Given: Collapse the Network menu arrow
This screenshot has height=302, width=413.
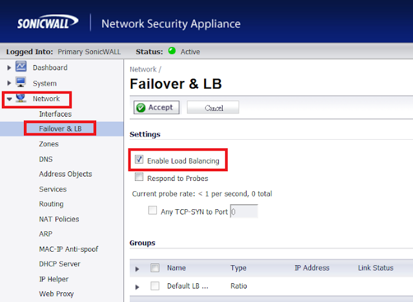Looking at the screenshot, I should coord(9,99).
